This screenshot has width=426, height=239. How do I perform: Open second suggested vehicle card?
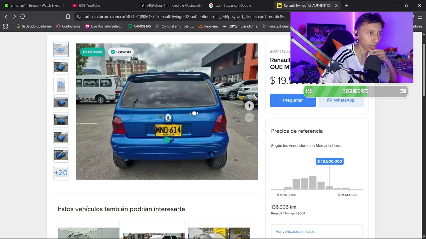154,229
